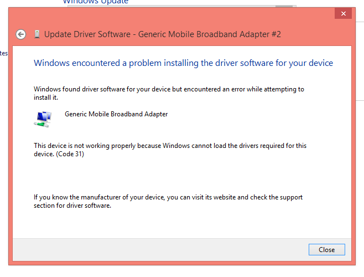Image resolution: width=364 pixels, height=277 pixels.
Task: Click the device icon beside the dialog title
Action: [37, 34]
